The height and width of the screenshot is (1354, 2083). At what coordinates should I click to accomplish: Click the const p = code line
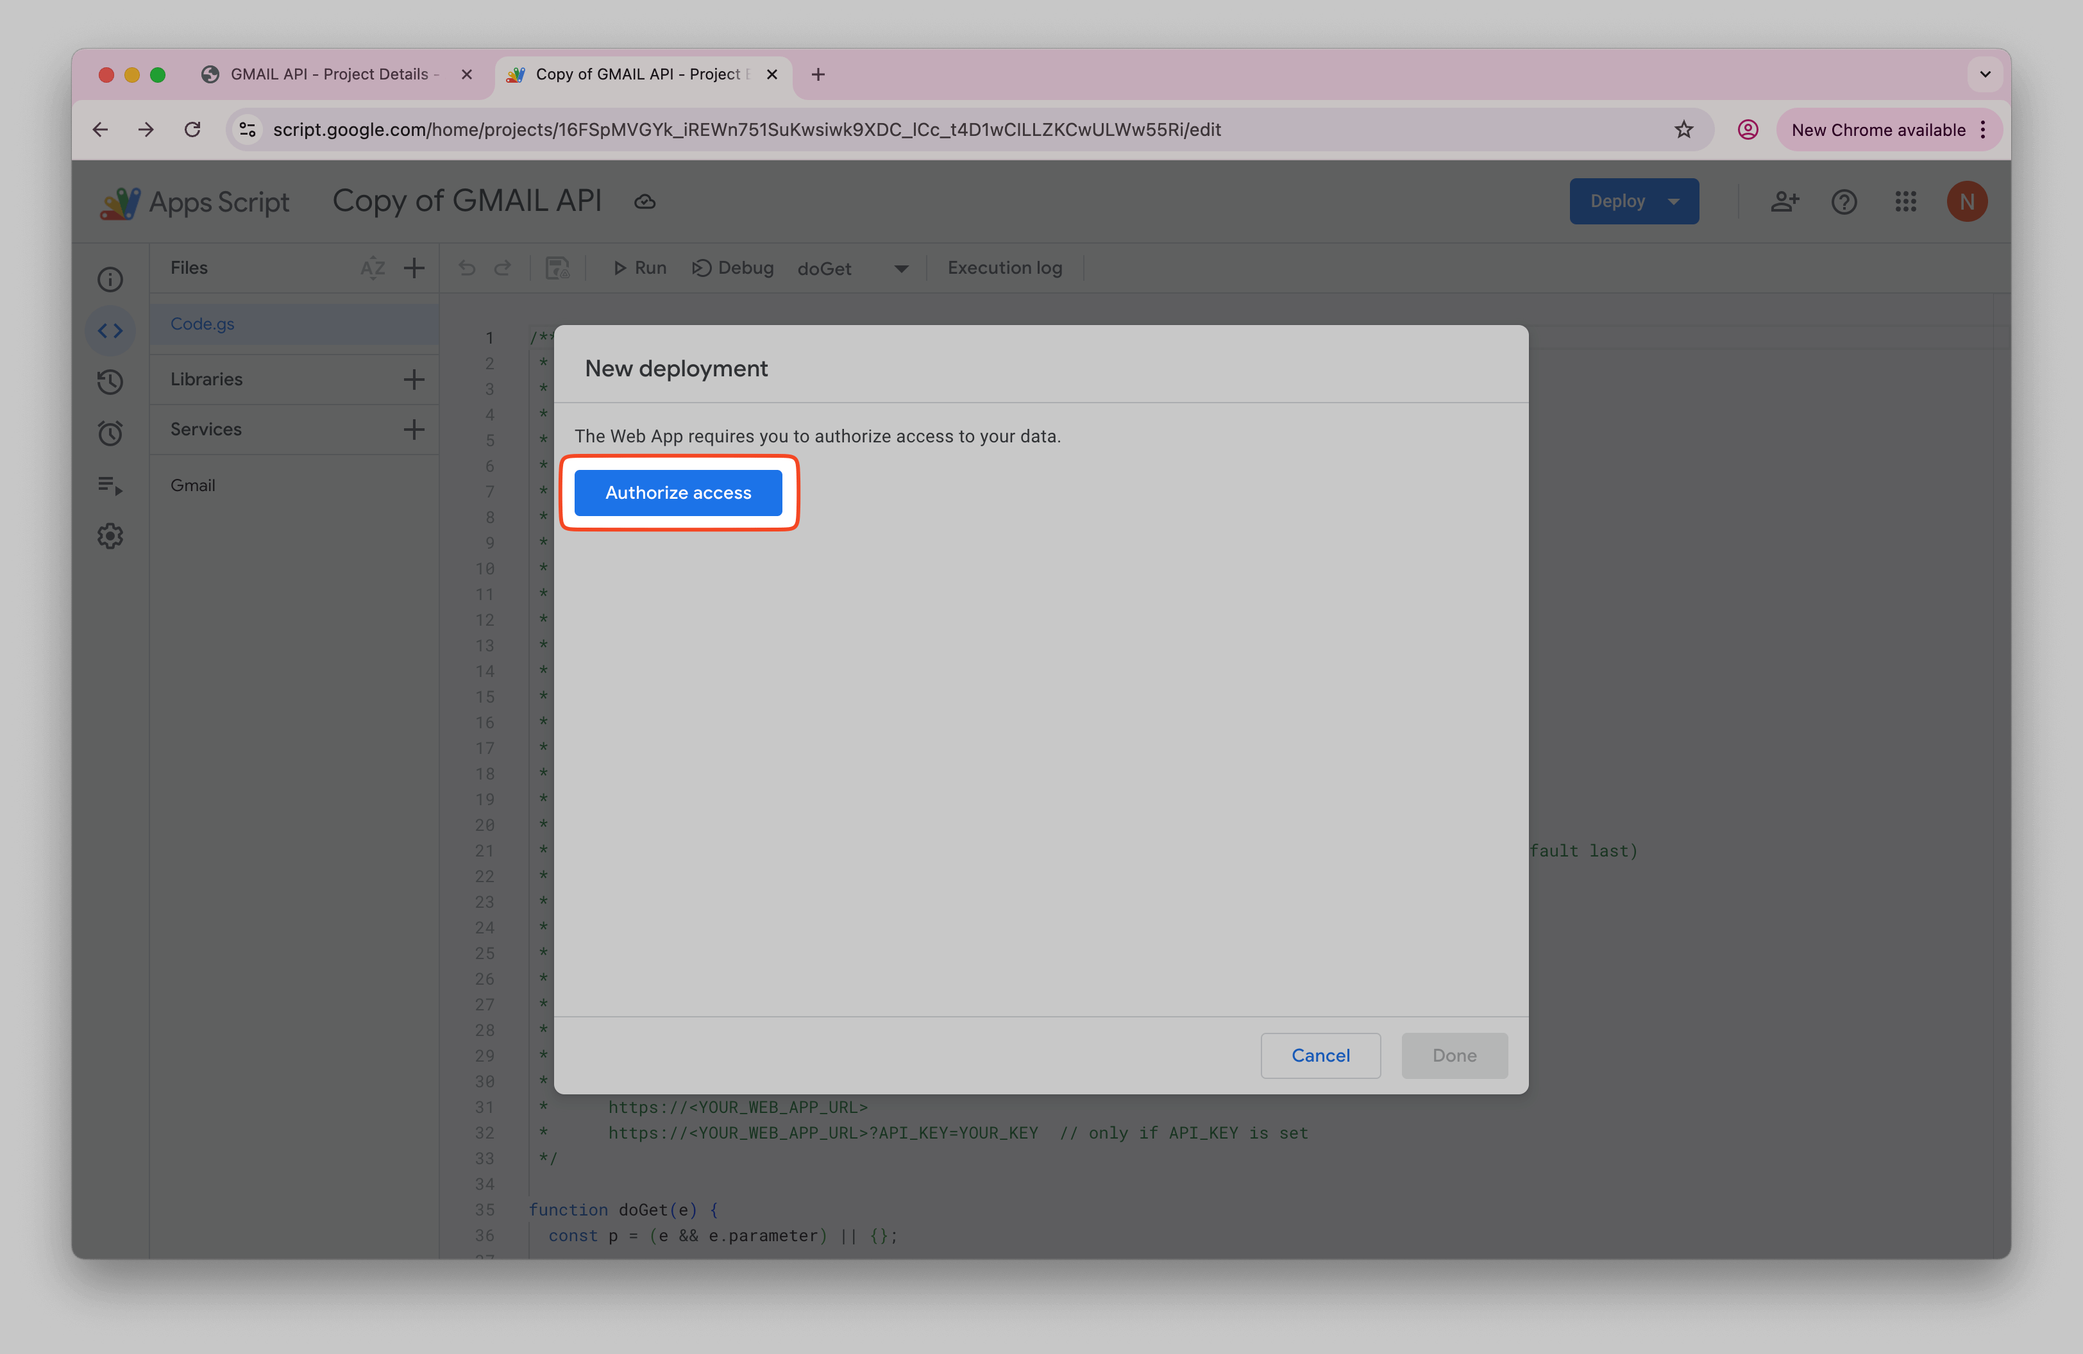click(x=723, y=1235)
